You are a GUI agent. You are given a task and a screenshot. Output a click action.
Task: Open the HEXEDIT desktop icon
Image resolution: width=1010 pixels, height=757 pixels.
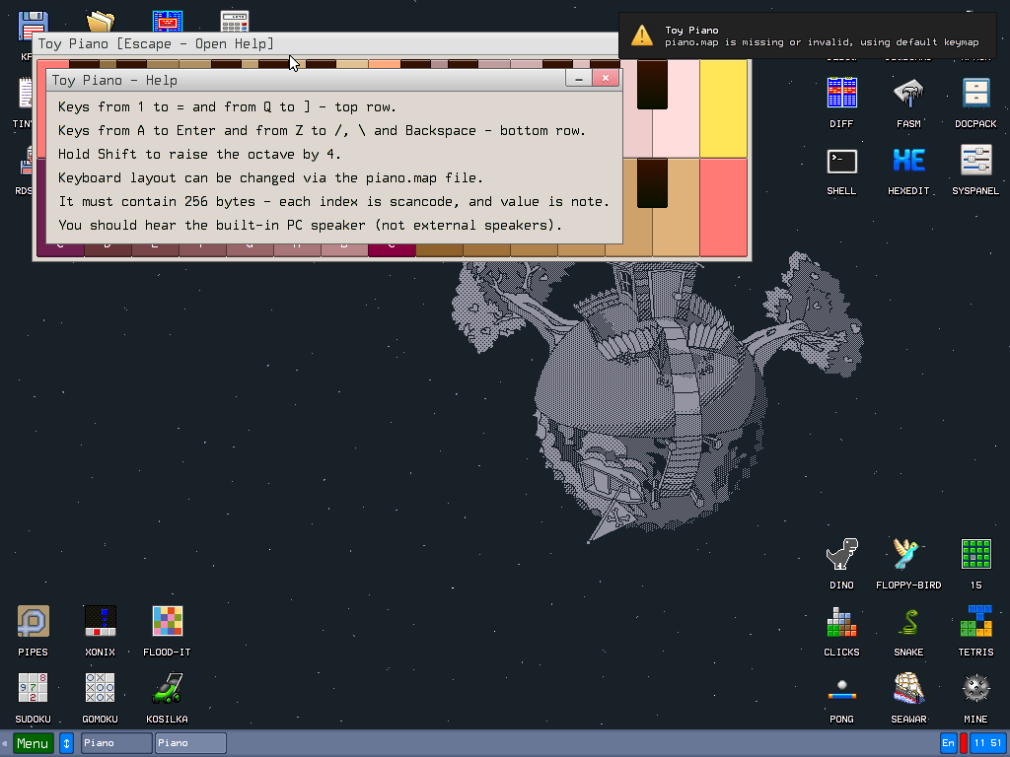click(908, 161)
